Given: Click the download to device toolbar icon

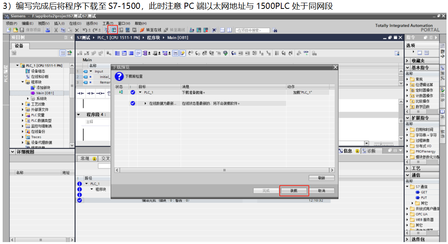Looking at the screenshot, I should pyautogui.click(x=114, y=30).
